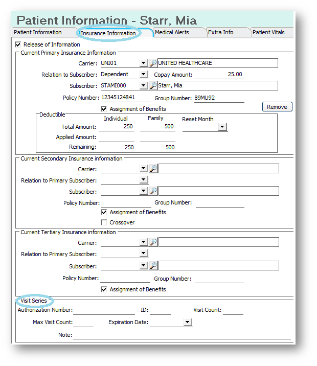
Task: Open the primary Carrier lookup magnifier
Action: pos(153,63)
